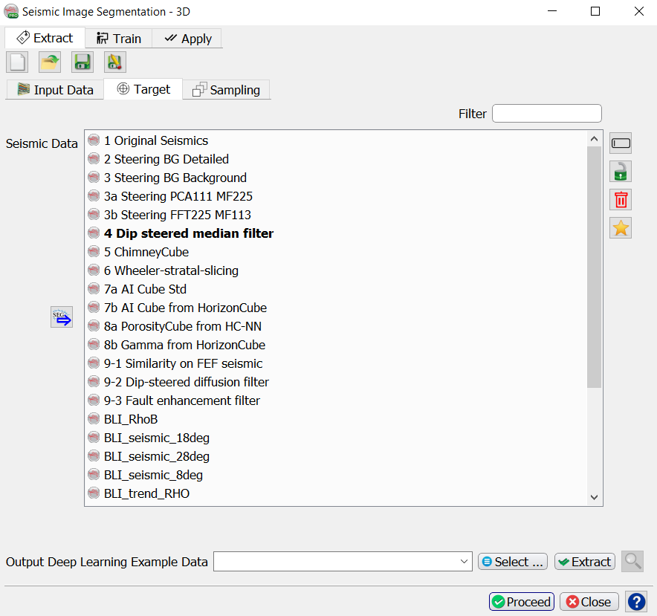This screenshot has height=616, width=657.
Task: Click the red trash delete icon
Action: coord(621,199)
